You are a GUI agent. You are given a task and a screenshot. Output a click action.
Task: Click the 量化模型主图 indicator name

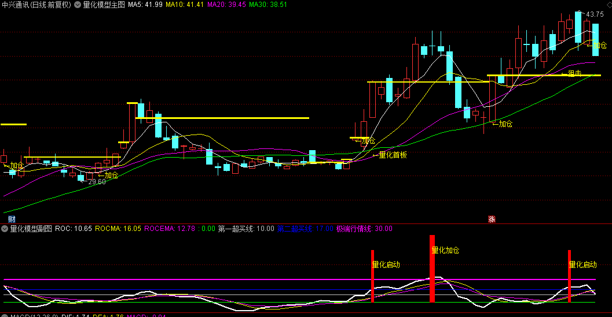point(104,5)
